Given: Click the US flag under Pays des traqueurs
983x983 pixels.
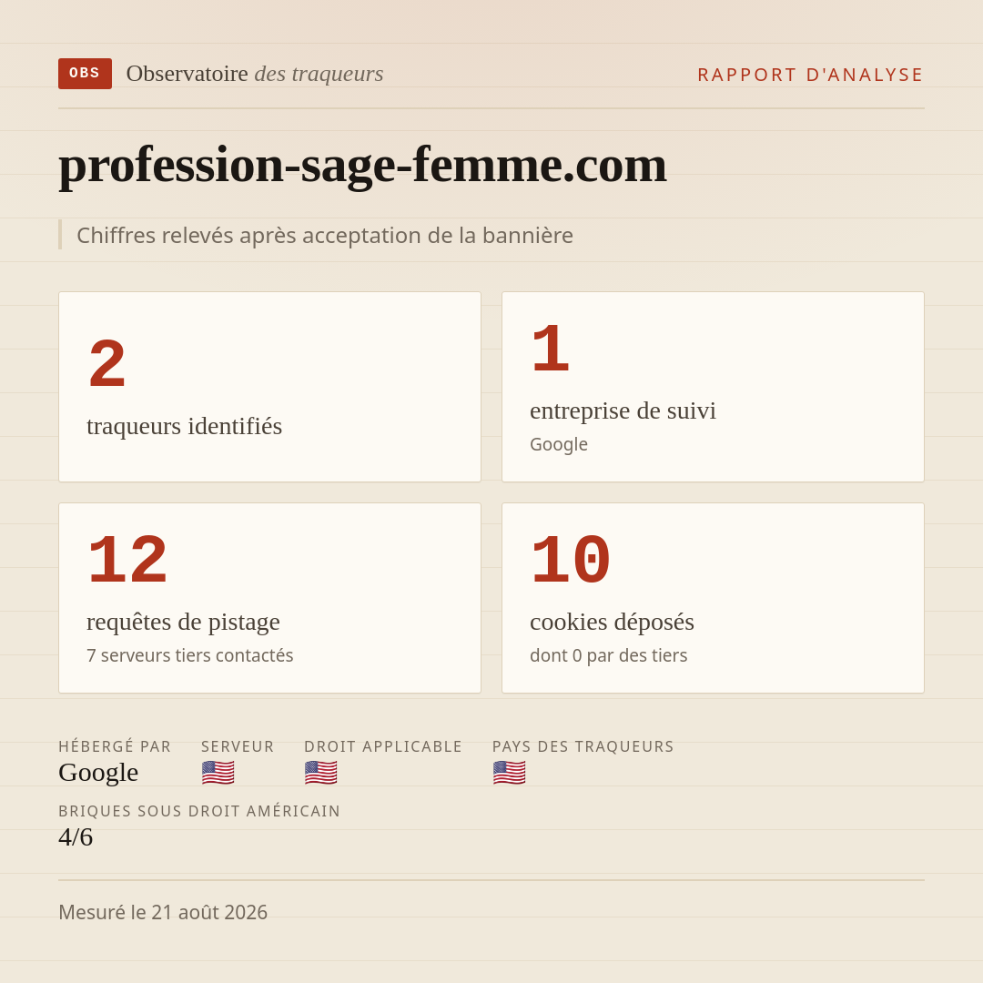Looking at the screenshot, I should [509, 773].
